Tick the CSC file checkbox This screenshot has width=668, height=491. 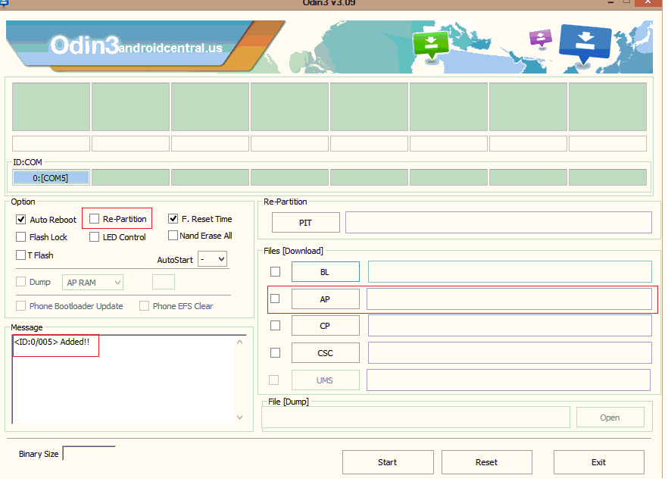275,353
